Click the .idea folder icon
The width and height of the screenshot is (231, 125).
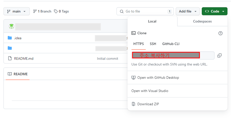pos(10,38)
